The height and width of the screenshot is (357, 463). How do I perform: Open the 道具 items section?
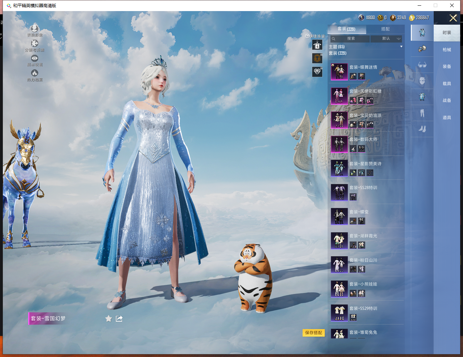[x=447, y=118]
